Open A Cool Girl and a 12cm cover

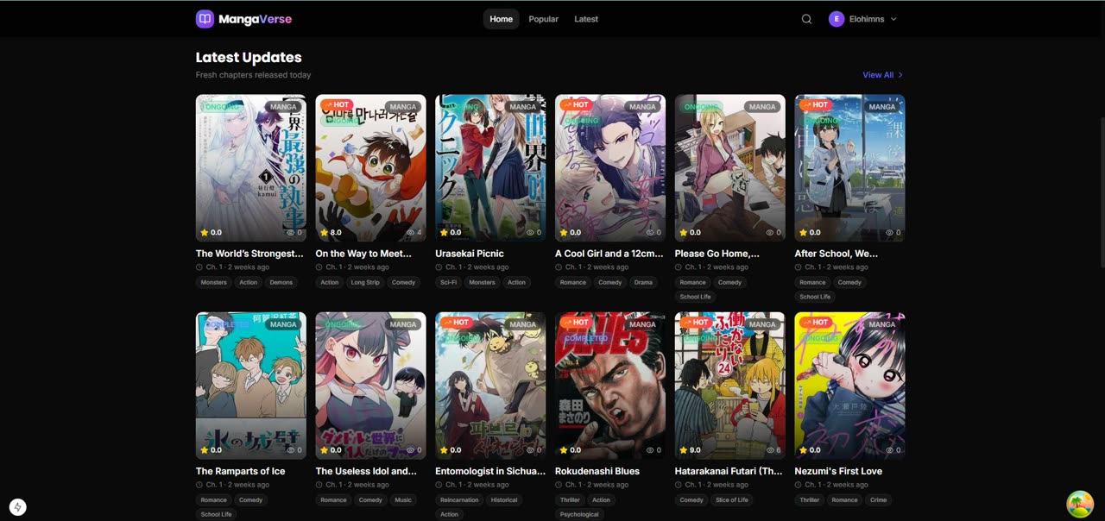click(610, 168)
